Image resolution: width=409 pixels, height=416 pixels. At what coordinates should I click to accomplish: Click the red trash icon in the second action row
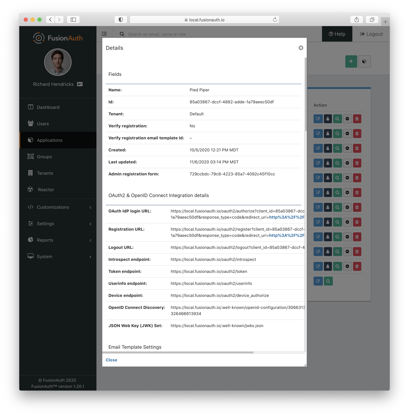[357, 133]
